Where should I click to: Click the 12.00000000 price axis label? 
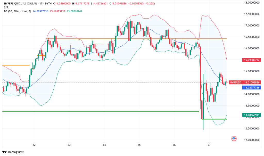pos(252,140)
